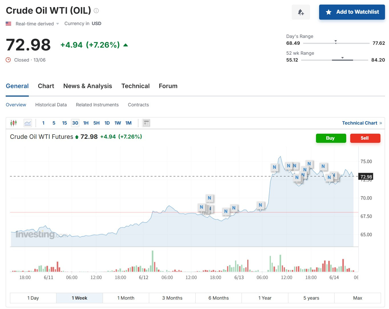389x309 pixels.
Task: Switch to candlestick chart type icon
Action: (x=13, y=123)
